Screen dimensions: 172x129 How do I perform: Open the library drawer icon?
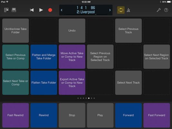pos(14,10)
